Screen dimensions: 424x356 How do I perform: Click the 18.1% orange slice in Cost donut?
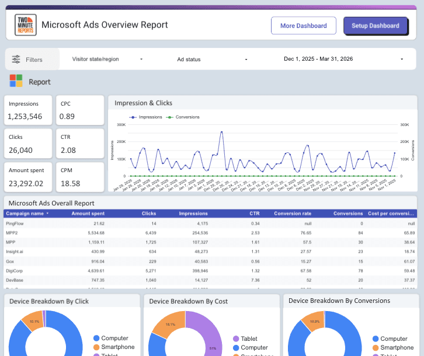[170, 324]
